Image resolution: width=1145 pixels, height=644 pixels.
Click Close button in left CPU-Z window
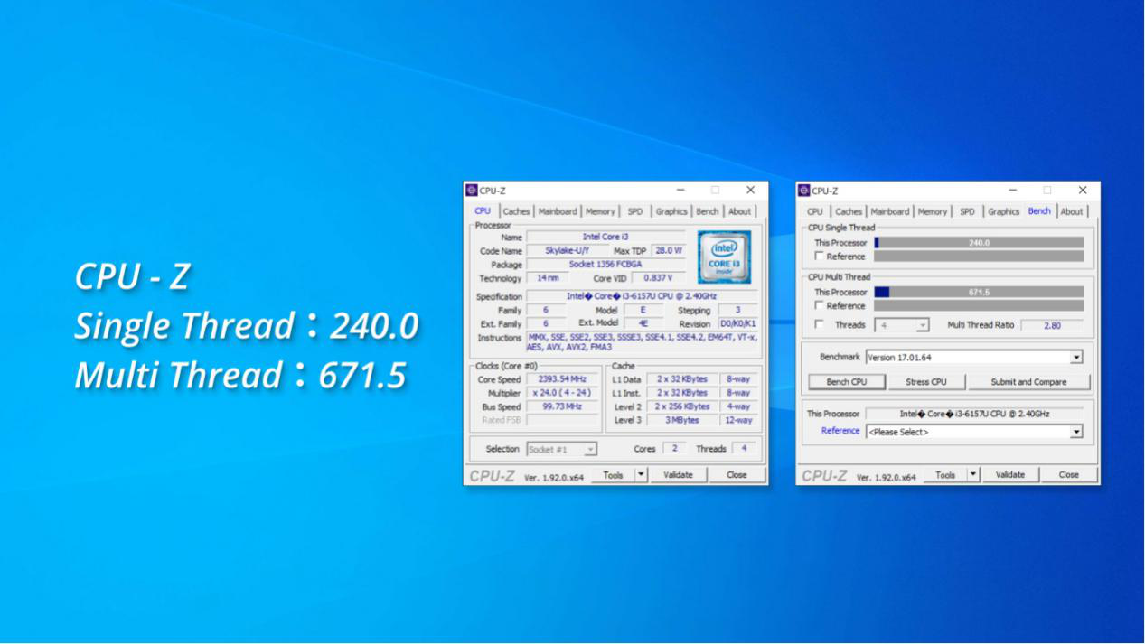(737, 474)
